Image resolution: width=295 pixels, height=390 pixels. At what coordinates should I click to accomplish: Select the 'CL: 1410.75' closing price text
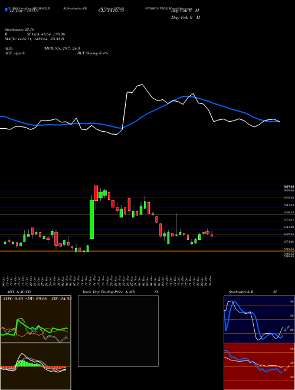(x=111, y=11)
